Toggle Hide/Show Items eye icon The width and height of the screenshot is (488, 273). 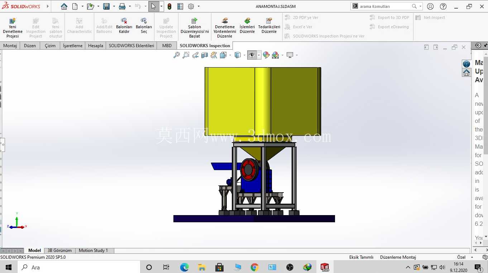click(x=252, y=55)
